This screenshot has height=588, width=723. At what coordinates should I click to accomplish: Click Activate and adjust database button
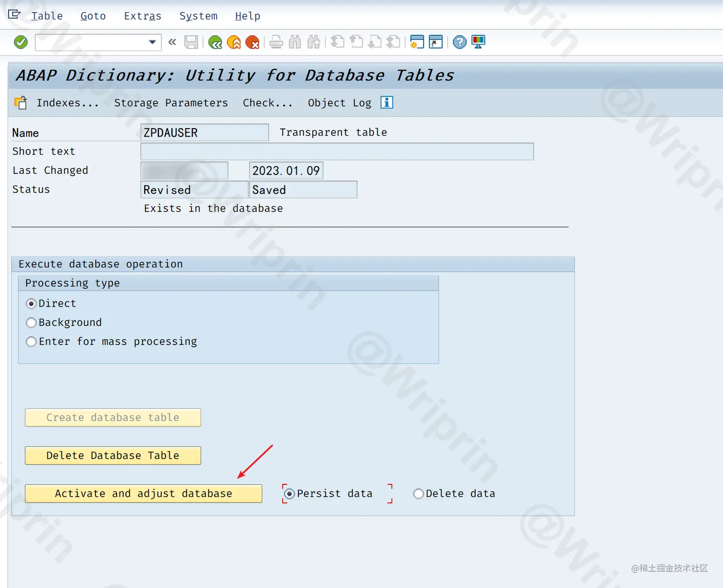point(143,493)
